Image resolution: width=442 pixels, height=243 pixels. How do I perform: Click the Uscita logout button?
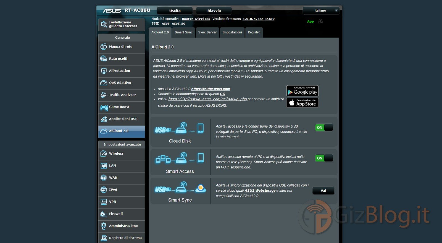point(175,11)
